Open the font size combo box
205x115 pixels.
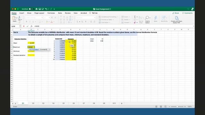point(47,18)
